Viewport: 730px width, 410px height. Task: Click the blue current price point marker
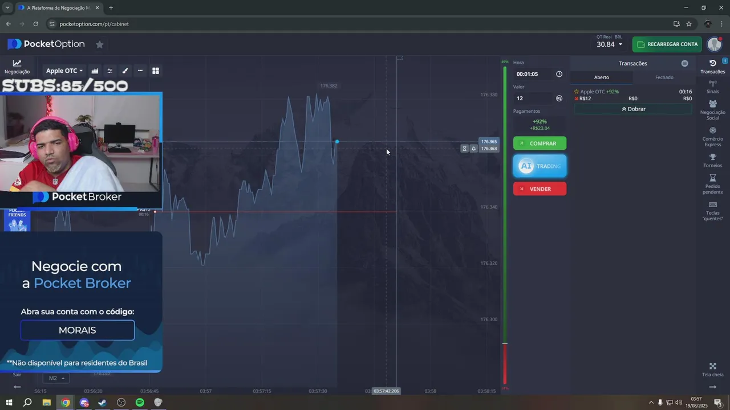[x=337, y=141]
